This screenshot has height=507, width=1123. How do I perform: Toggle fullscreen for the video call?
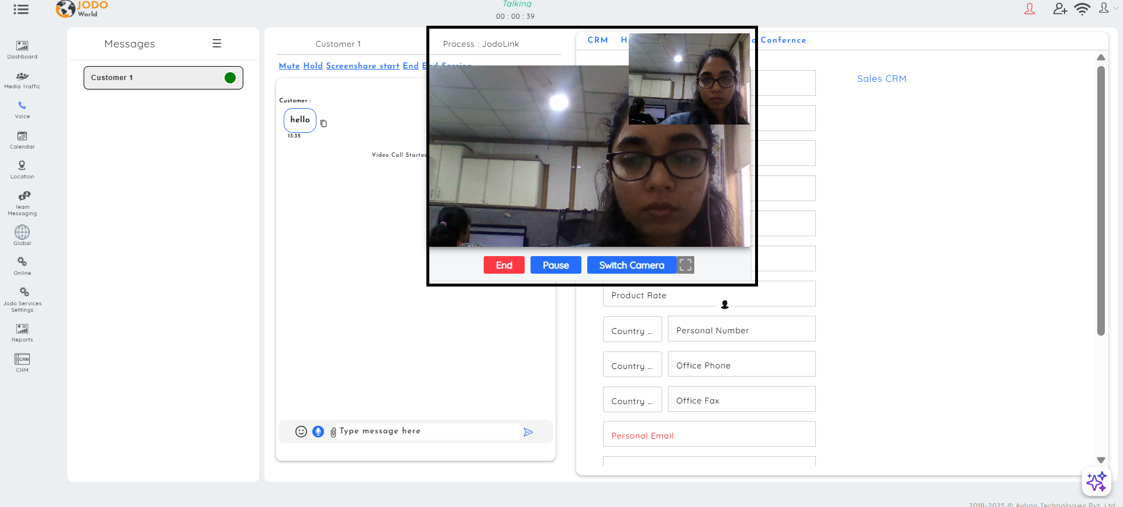point(685,265)
